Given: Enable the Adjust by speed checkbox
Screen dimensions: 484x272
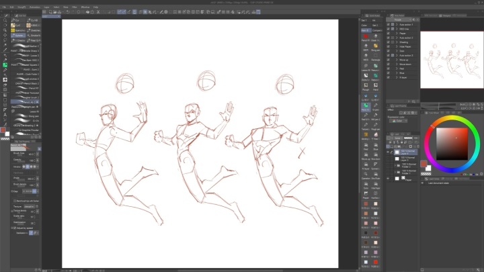Looking at the screenshot, I should 15,228.
